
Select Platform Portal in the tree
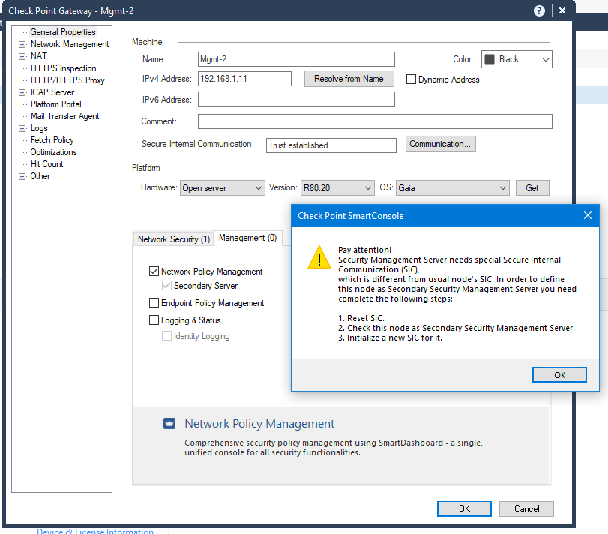point(56,104)
